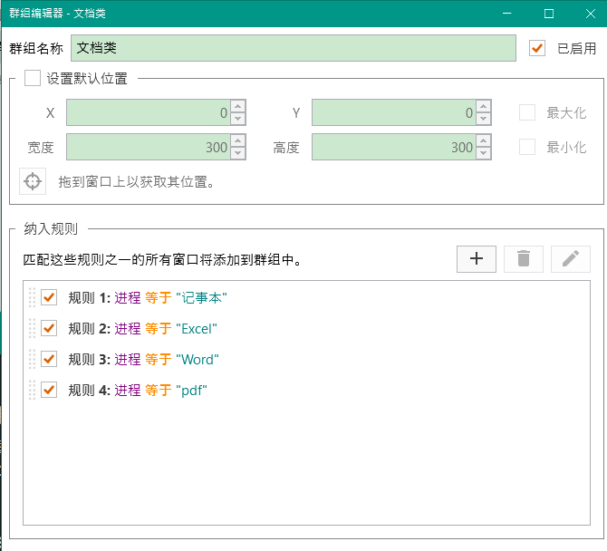Viewport: 607px width, 551px height.
Task: Click the crosshair window position picker
Action: (33, 181)
